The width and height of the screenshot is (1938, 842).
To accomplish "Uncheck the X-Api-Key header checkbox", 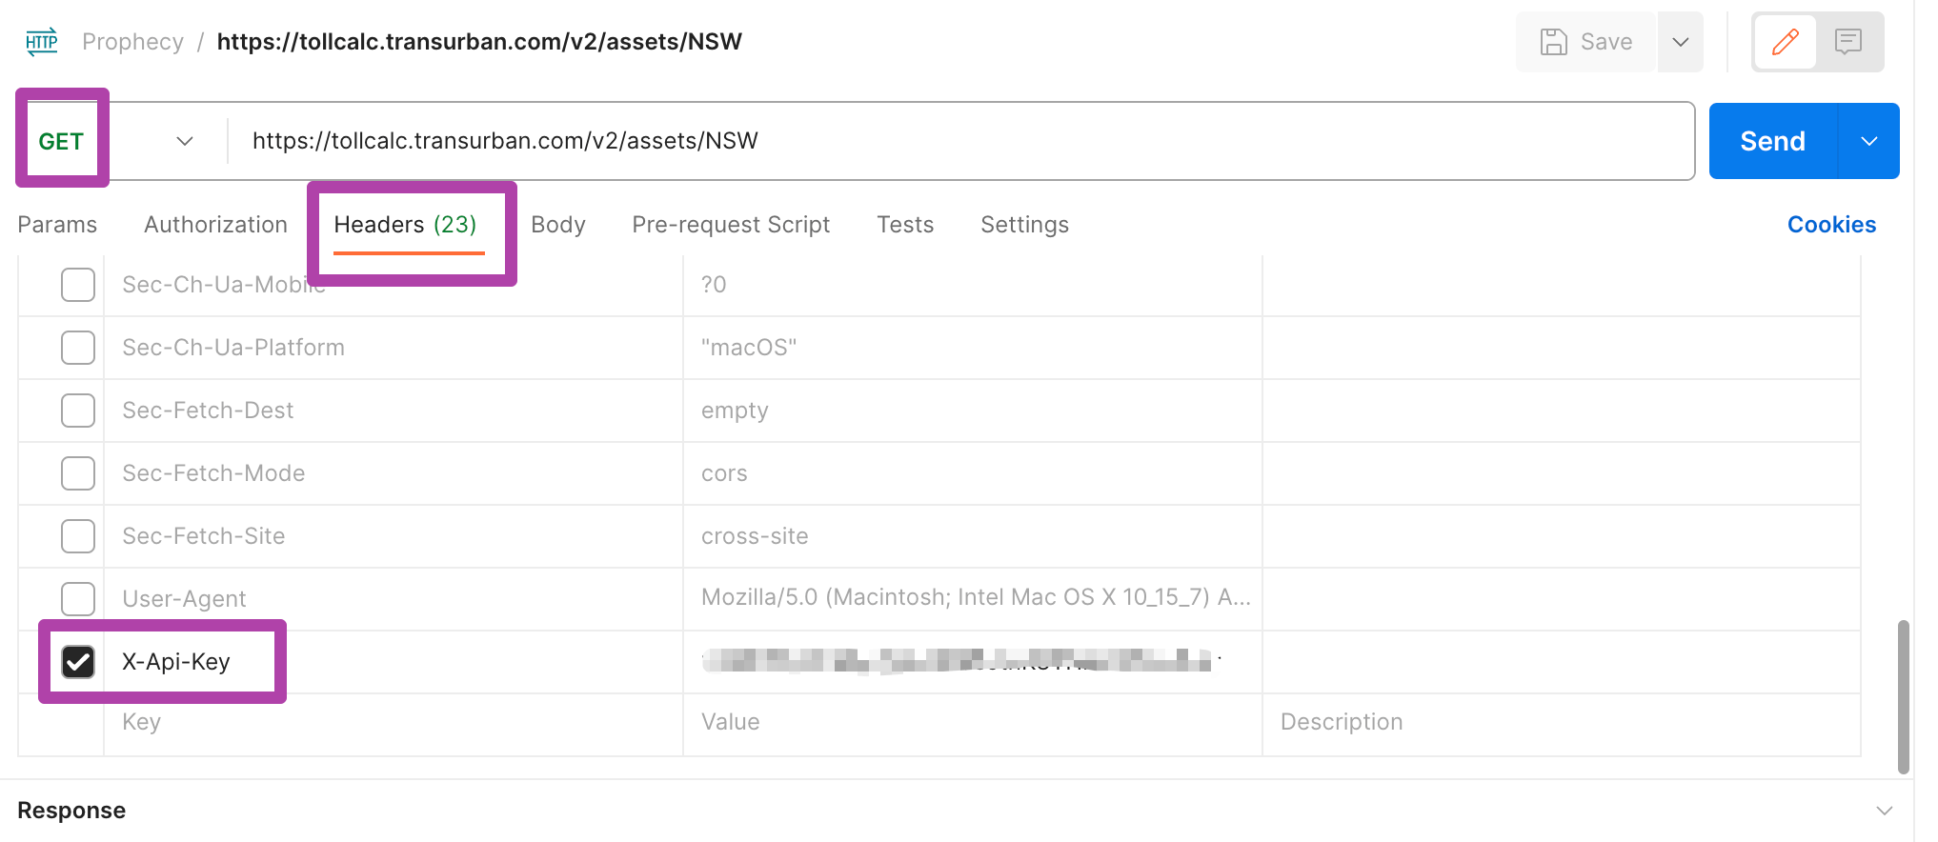I will tap(78, 662).
